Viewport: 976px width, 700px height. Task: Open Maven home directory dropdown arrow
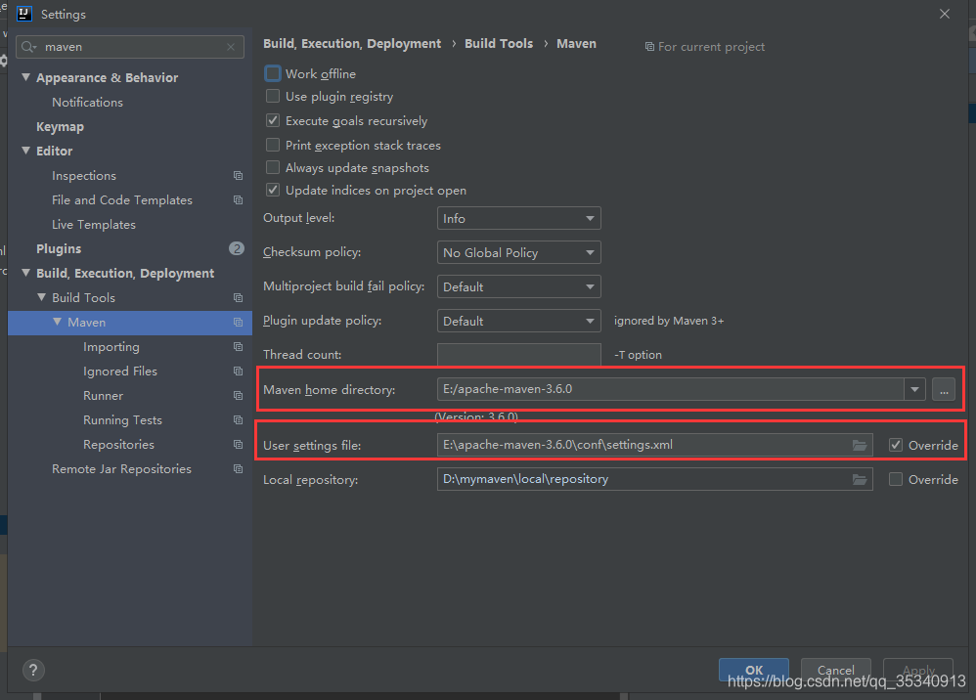coord(914,389)
